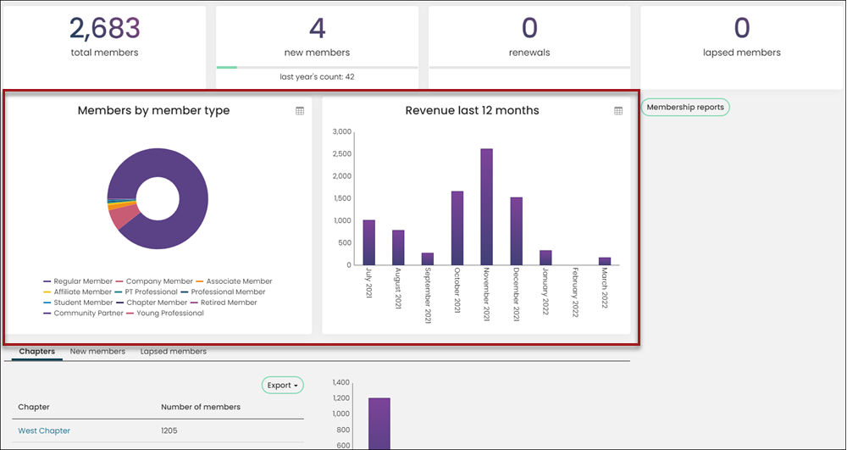Click the November 2021 revenue bar

pyautogui.click(x=487, y=207)
